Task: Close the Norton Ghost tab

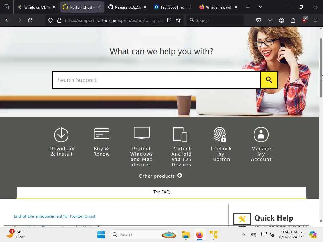Action: [x=99, y=7]
